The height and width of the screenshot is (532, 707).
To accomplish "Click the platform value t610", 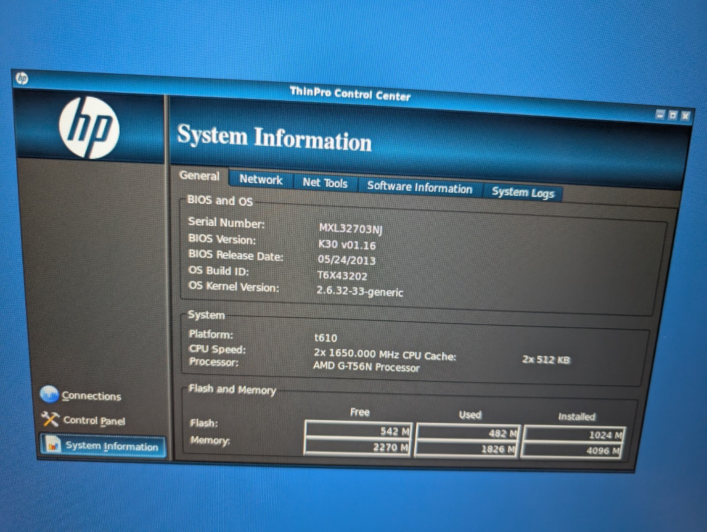I will pyautogui.click(x=326, y=338).
